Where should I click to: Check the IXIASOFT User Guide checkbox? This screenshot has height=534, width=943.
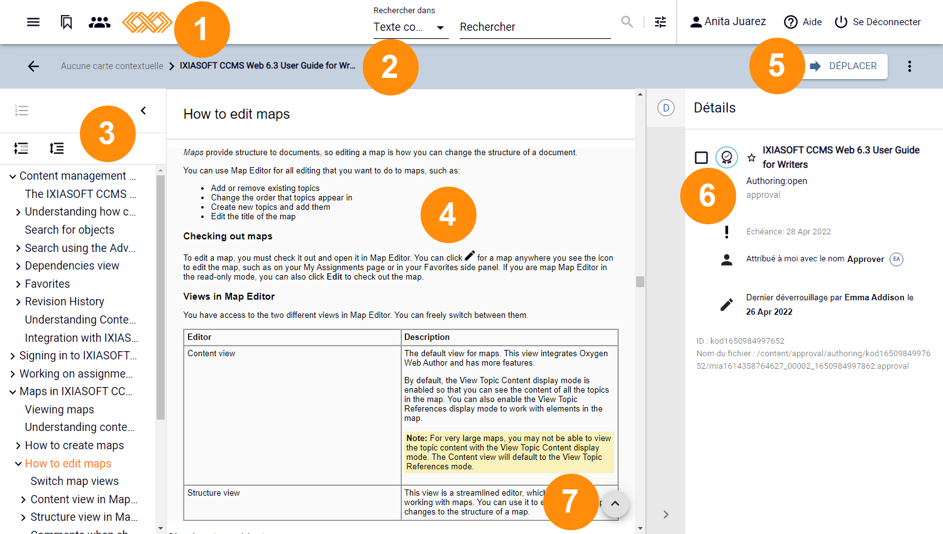tap(702, 157)
